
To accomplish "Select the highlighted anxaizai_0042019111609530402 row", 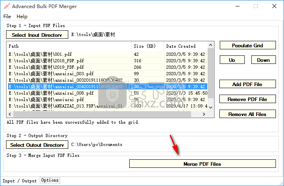I will click(x=107, y=87).
